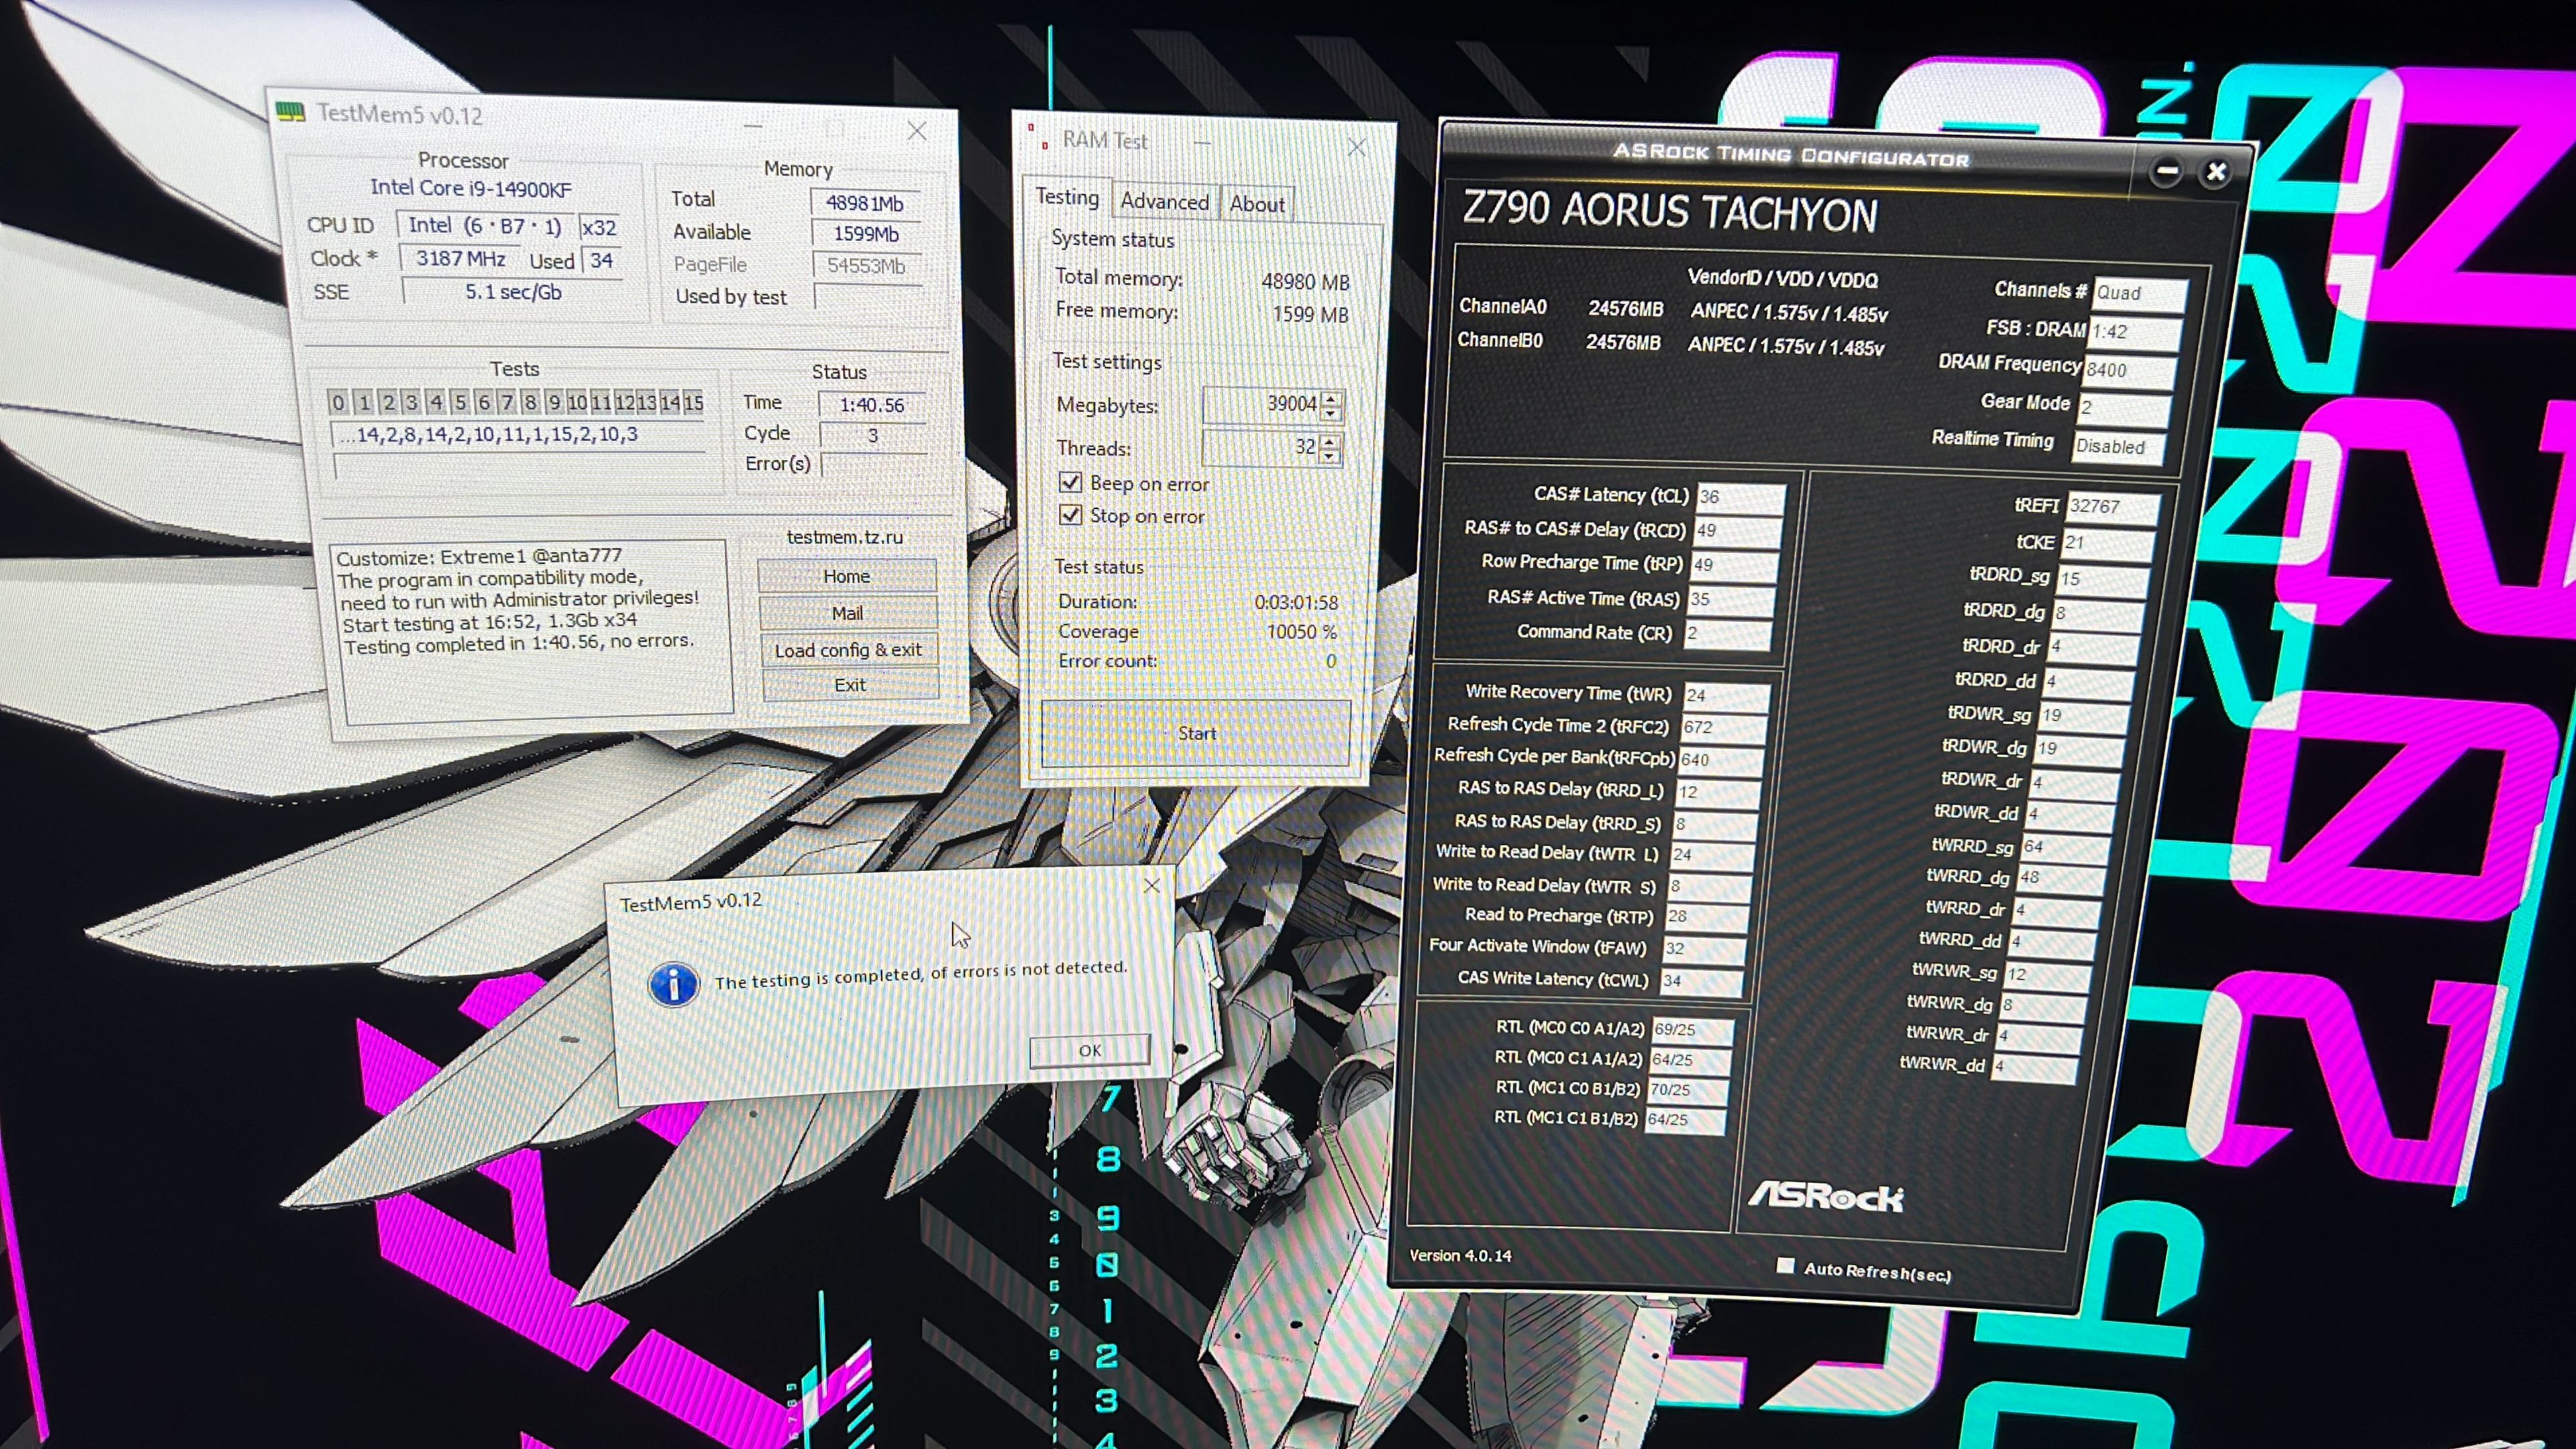
Task: Click the Threads input field
Action: tap(1261, 447)
